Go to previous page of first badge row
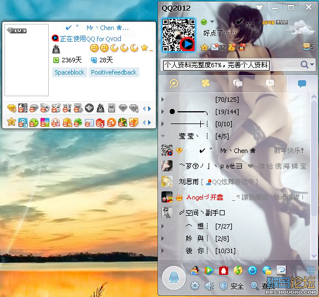The image size is (319, 297). point(144,108)
